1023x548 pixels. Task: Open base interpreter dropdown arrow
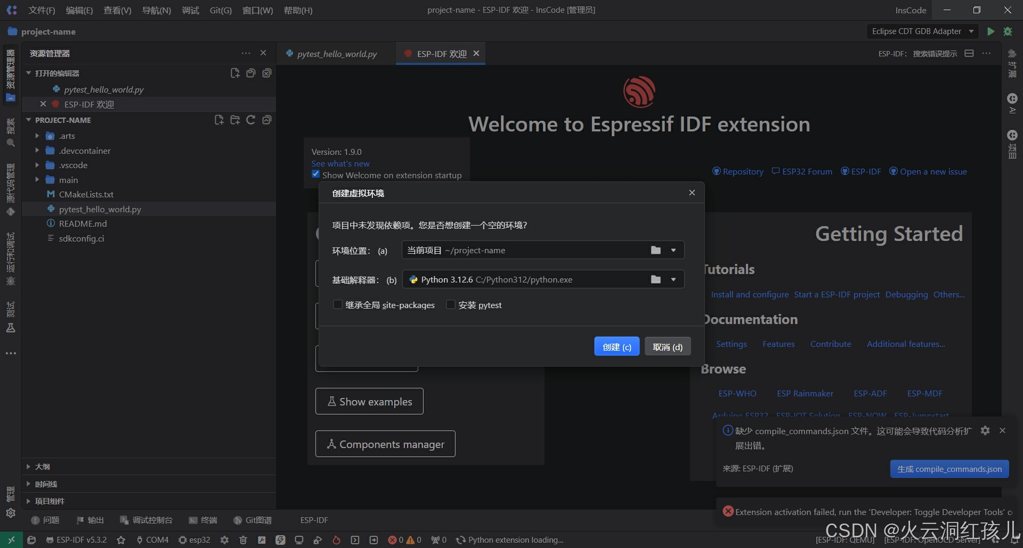click(673, 279)
